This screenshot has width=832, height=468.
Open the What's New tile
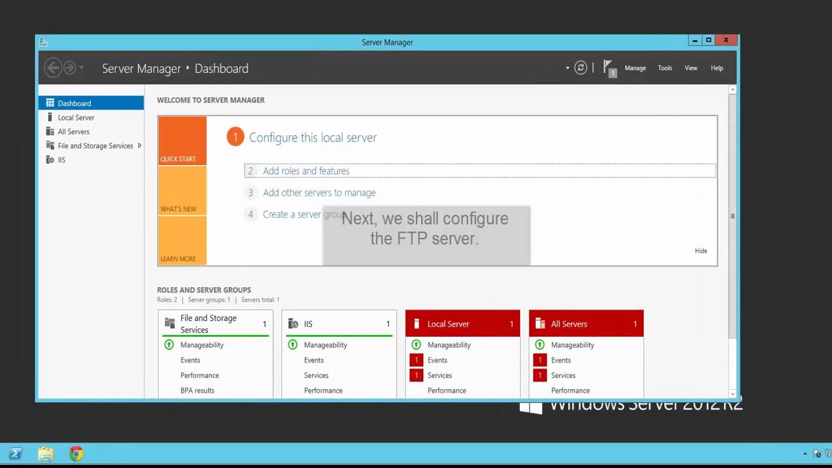[x=182, y=190]
